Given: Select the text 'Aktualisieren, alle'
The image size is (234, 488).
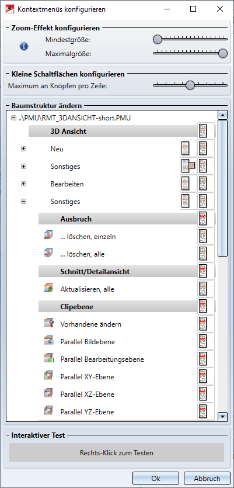Looking at the screenshot, I should coord(88,289).
